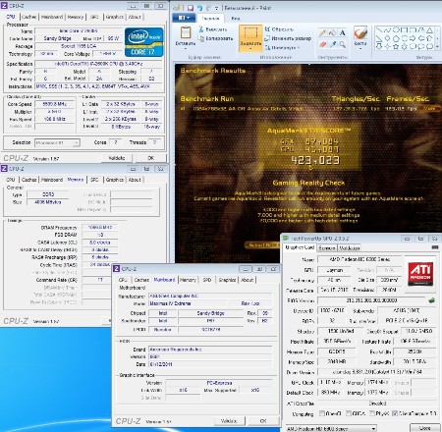Viewport: 442px width, 432px height.
Task: Click the Intel Core i7 logo in CPU-Z
Action: 143,42
